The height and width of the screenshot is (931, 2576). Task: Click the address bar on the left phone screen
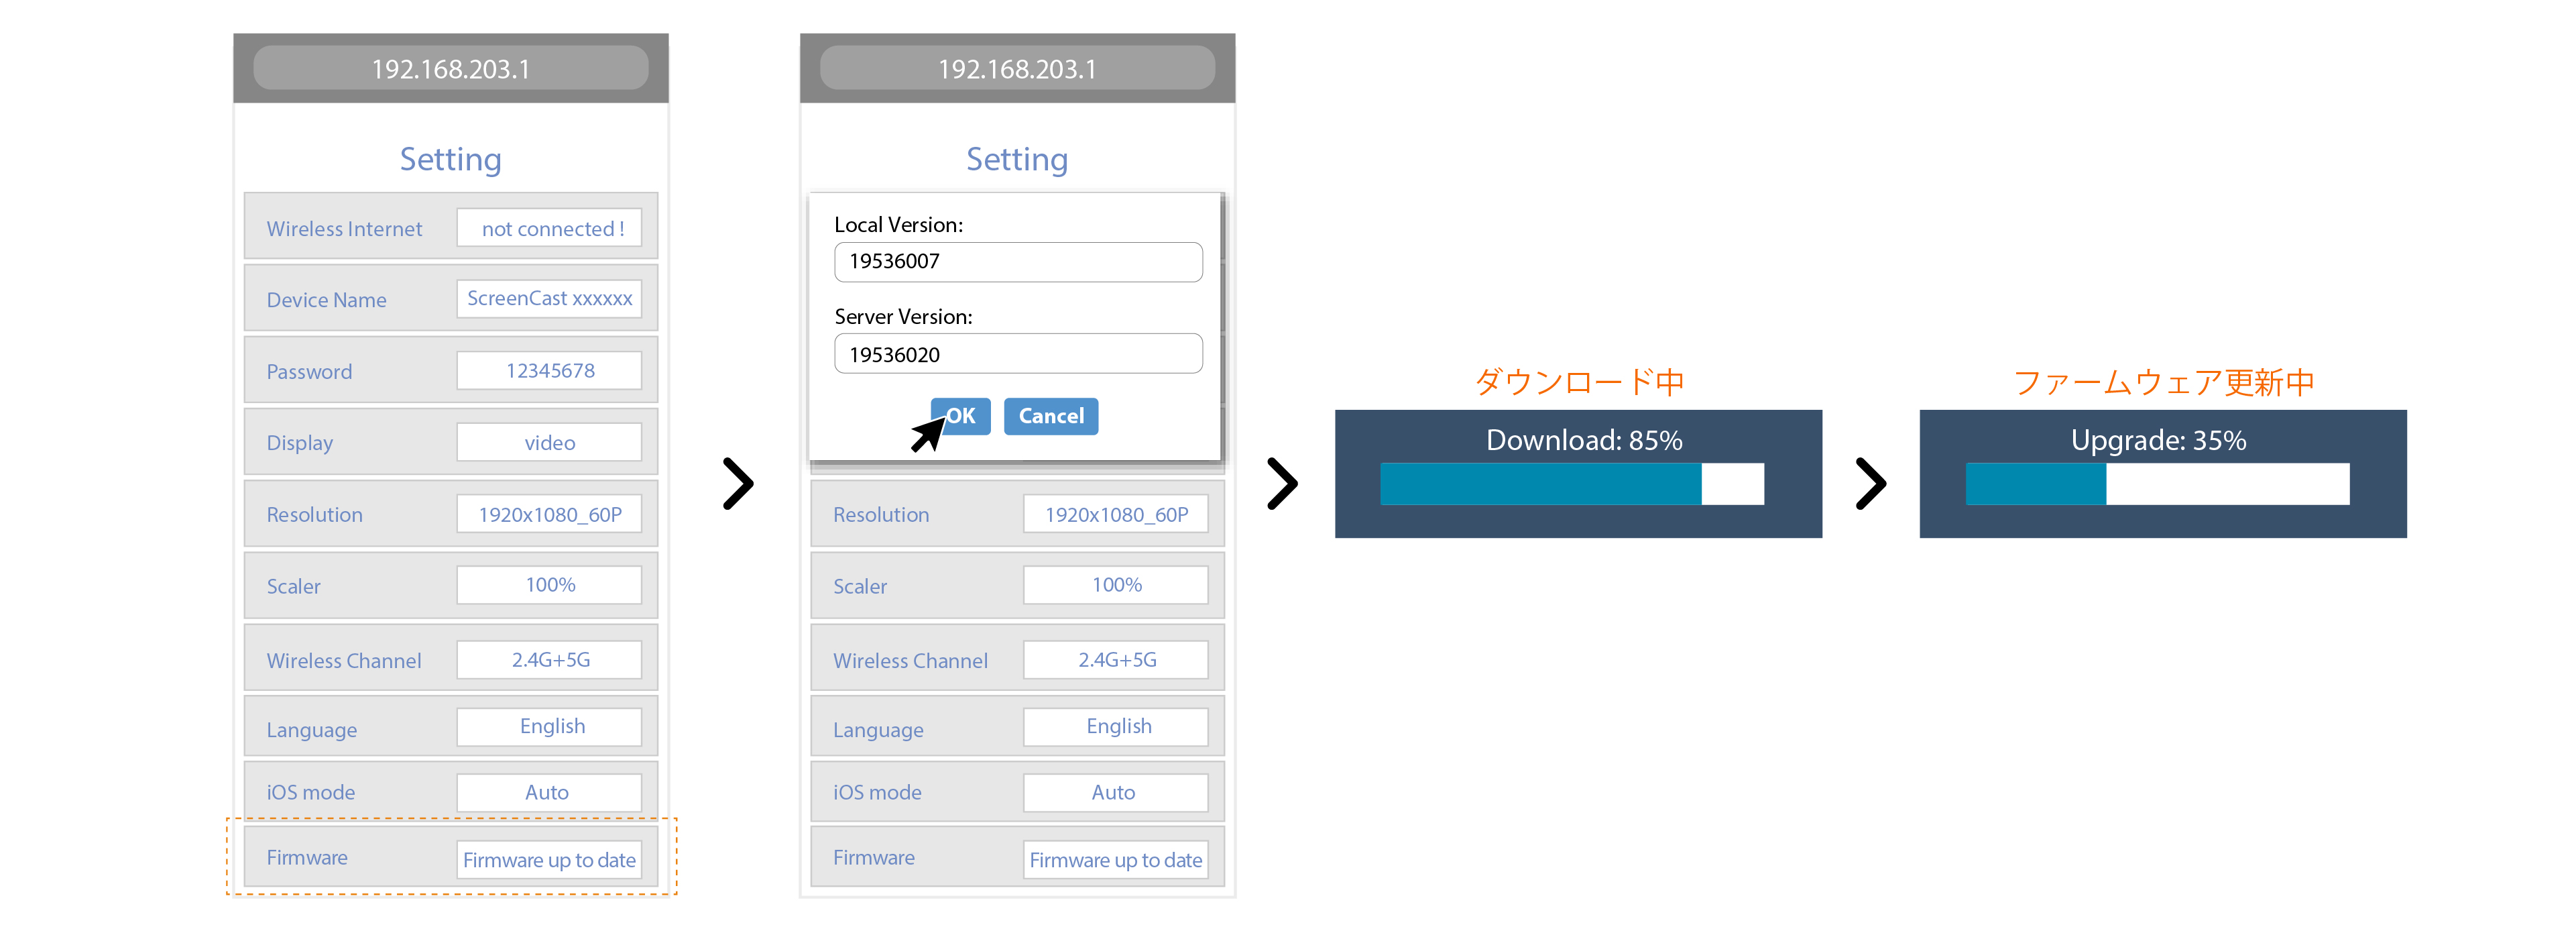pyautogui.click(x=451, y=69)
